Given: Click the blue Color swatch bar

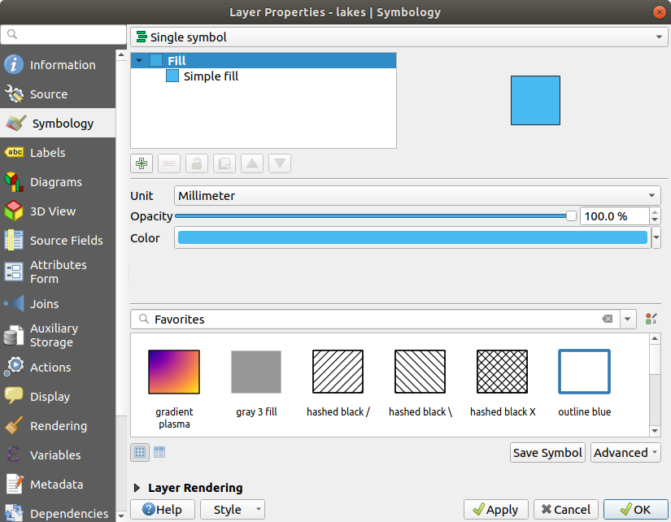Looking at the screenshot, I should [x=412, y=238].
